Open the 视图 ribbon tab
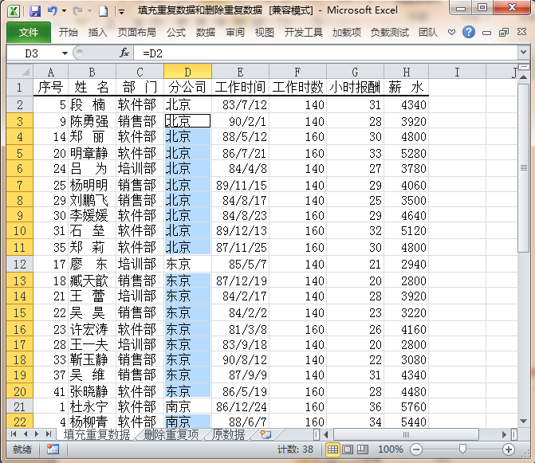The height and width of the screenshot is (463, 535). pyautogui.click(x=265, y=33)
